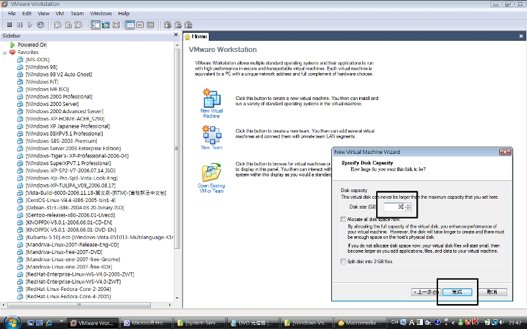Screen dimensions: 527x329
Task: Expand hidden system tray icons arrow
Action: click(x=453, y=322)
